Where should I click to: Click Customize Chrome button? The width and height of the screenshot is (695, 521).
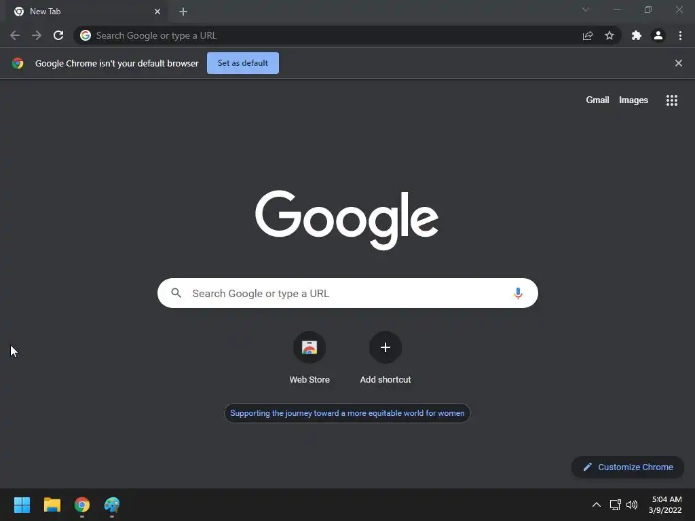[628, 467]
